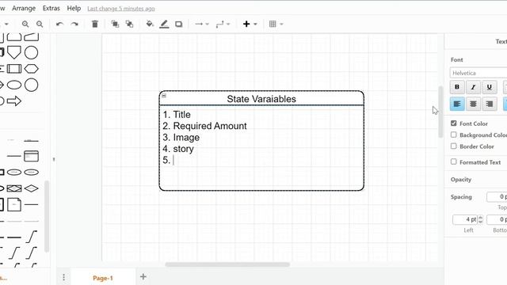507x285 pixels.
Task: Delete selection with the trash icon
Action: click(x=95, y=24)
